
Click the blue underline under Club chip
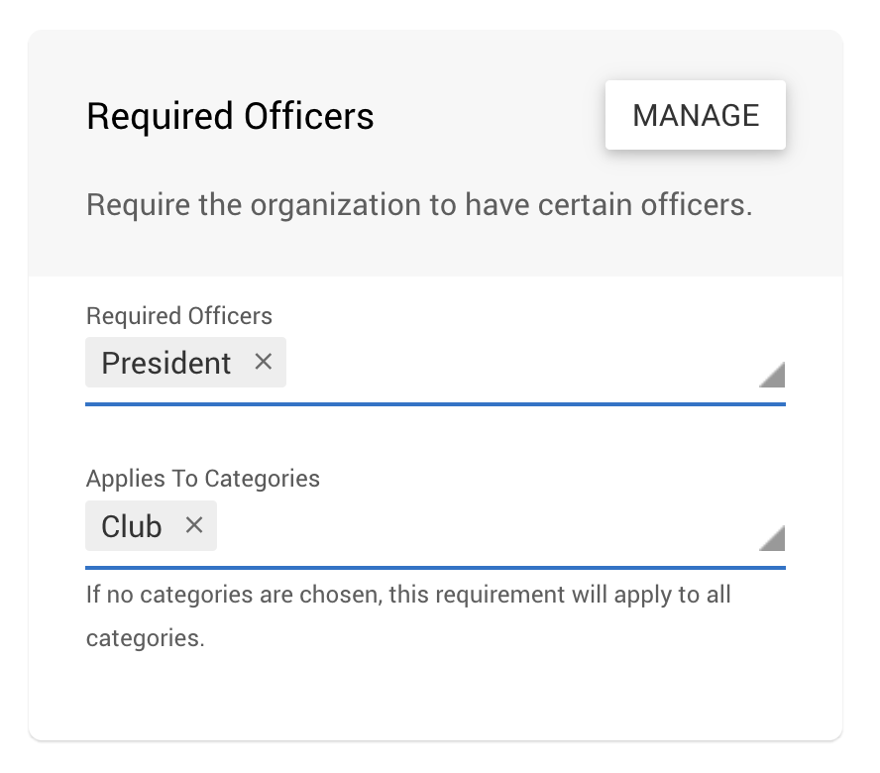coord(435,568)
